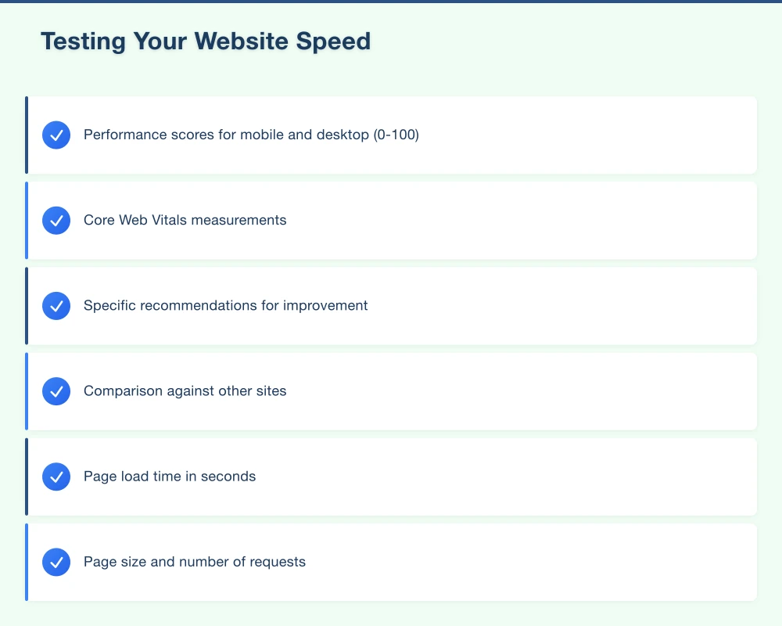Click the blue circle icon on the last card
This screenshot has height=626, width=782.
pos(56,561)
